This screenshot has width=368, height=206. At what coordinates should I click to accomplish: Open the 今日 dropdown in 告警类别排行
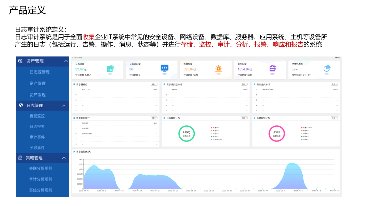(154, 118)
